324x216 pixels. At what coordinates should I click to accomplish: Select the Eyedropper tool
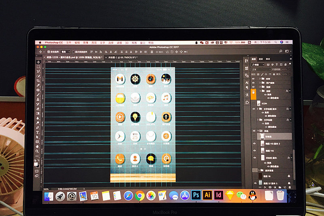(38, 86)
